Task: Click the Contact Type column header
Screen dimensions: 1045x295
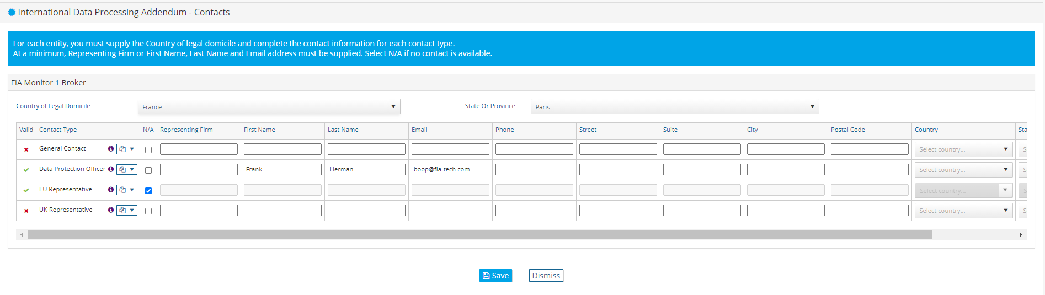Action: pyautogui.click(x=58, y=130)
